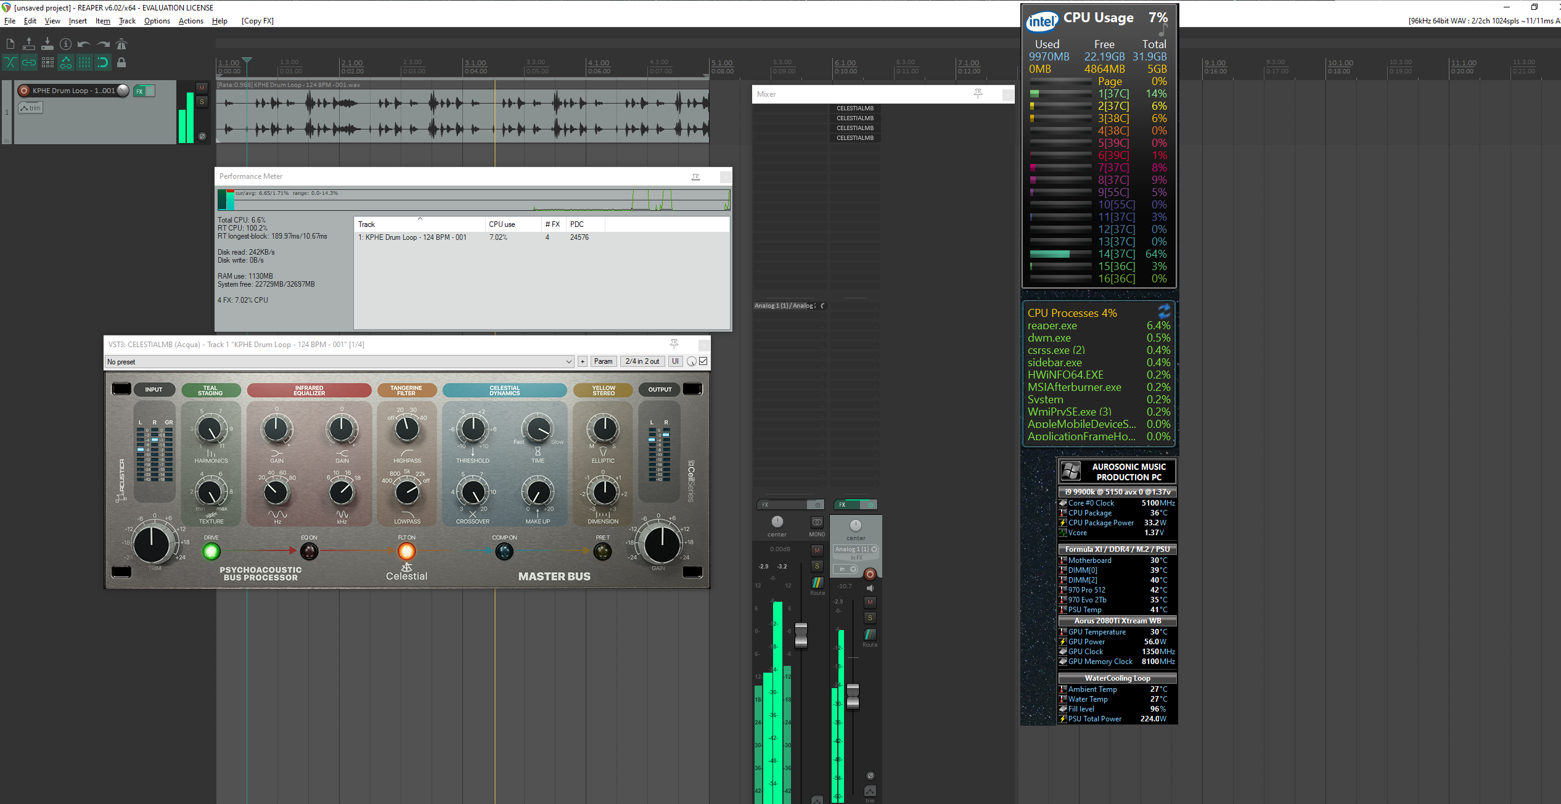
Task: Open Project Settings info icon
Action: [65, 44]
